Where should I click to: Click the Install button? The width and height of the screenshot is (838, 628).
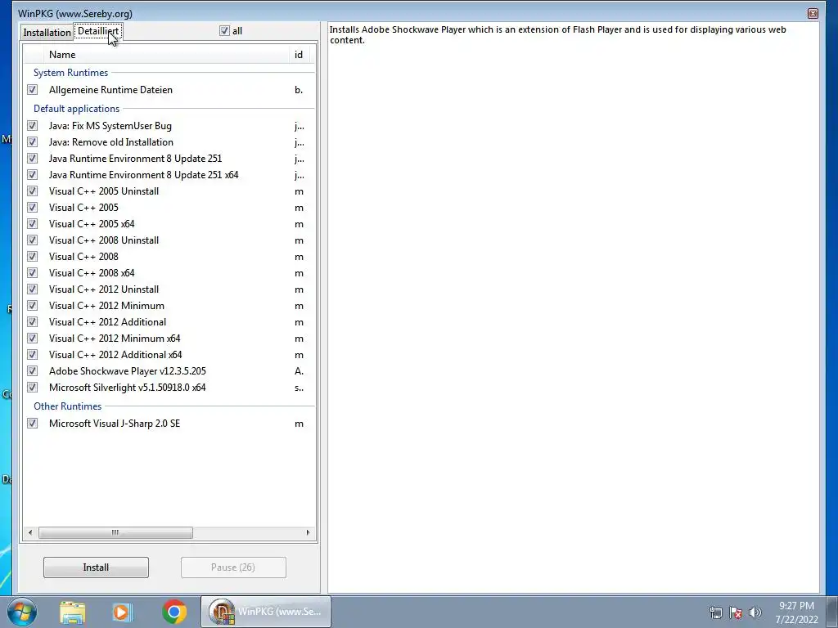coord(96,567)
